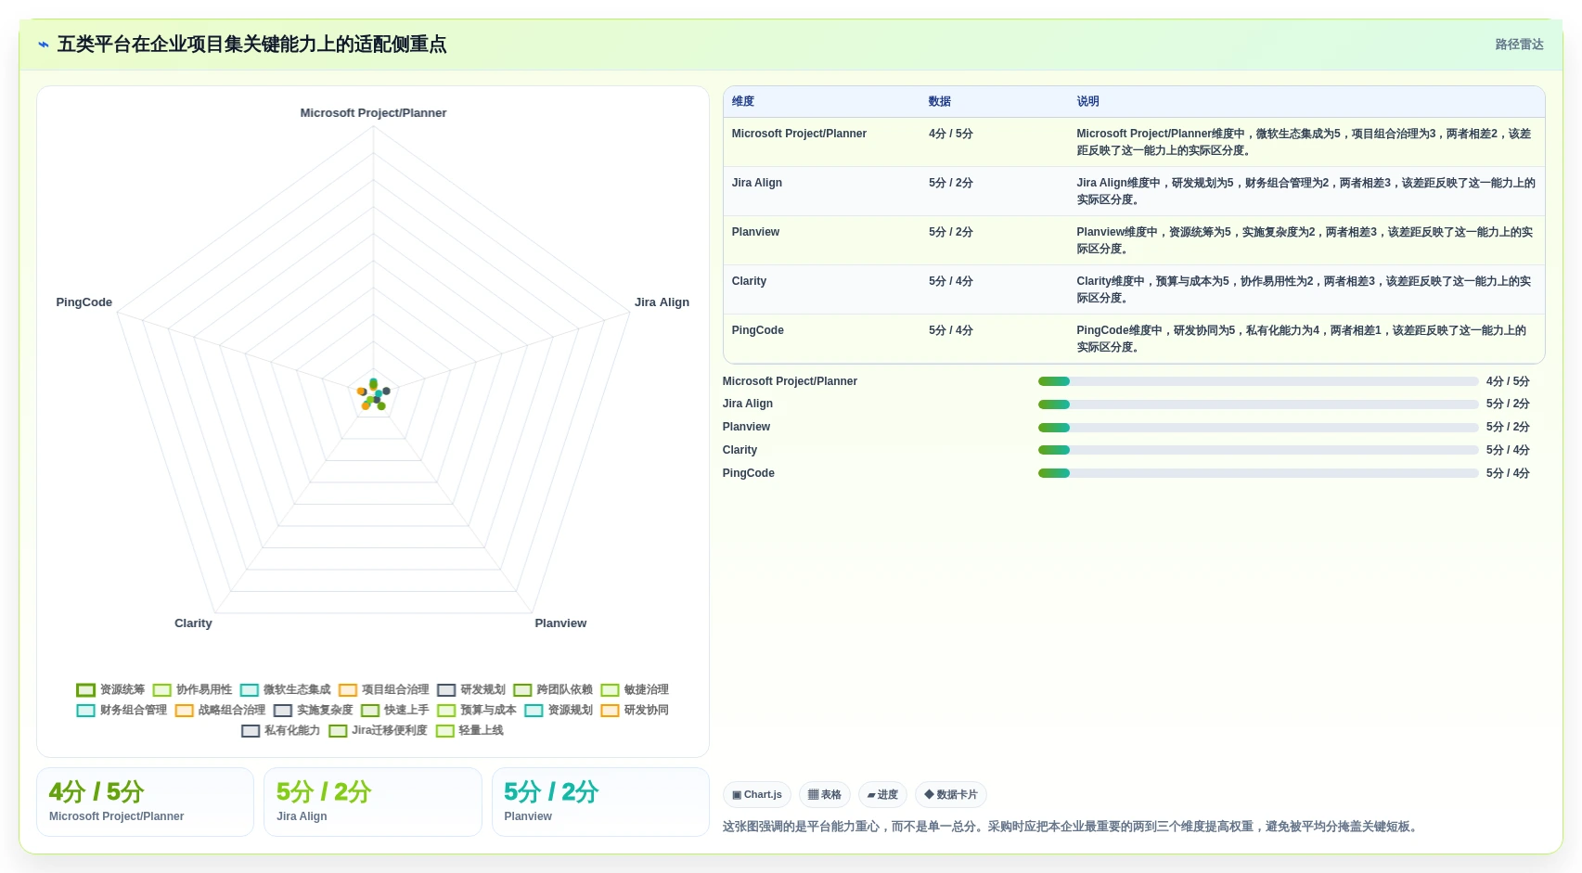
Task: Click the Clarity description mentioning 预算与成本为5
Action: point(1305,289)
